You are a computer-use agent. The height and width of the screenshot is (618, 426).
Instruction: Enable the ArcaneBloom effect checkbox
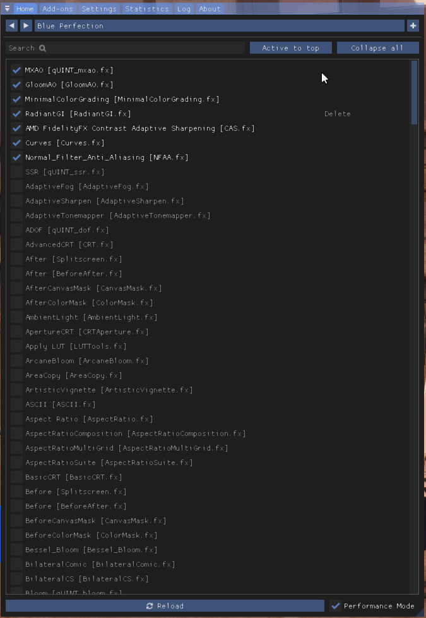pos(16,361)
